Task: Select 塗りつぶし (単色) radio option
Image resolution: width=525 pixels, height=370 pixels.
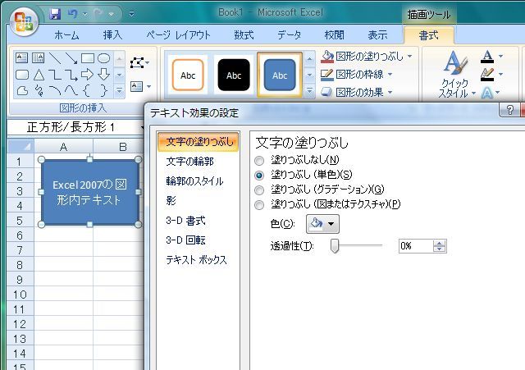Action: pos(259,175)
